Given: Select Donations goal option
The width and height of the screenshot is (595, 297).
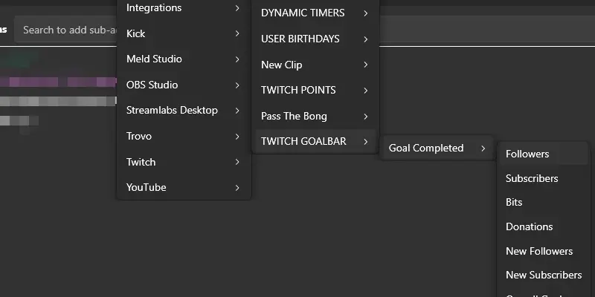Looking at the screenshot, I should [530, 227].
